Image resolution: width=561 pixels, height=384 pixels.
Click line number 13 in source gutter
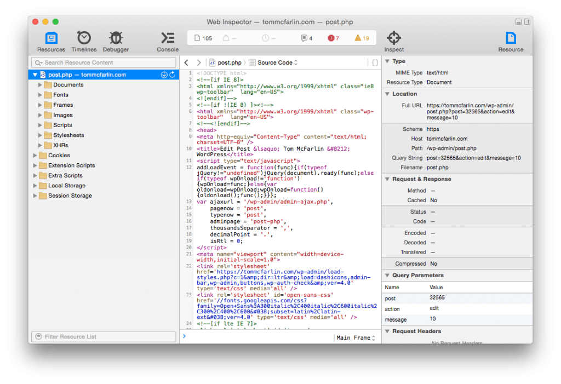pyautogui.click(x=189, y=202)
